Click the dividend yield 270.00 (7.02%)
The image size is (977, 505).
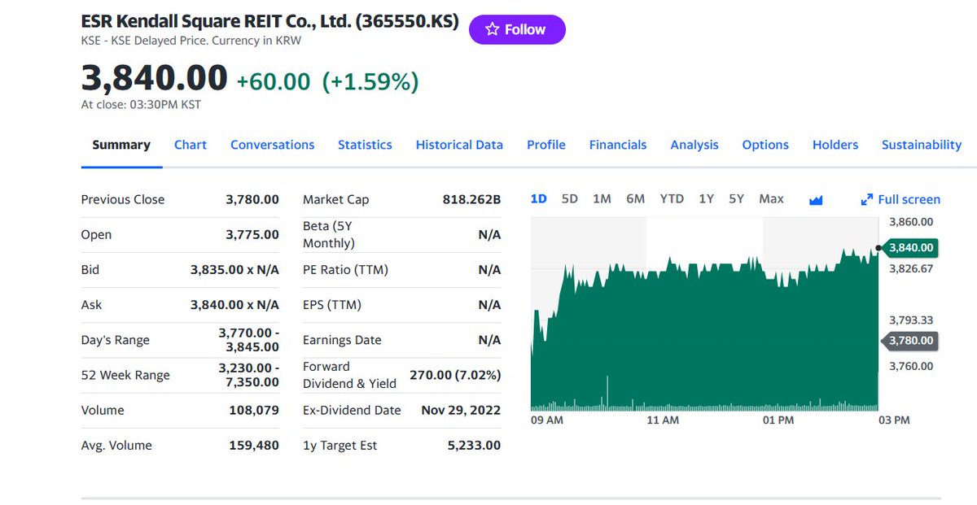(455, 375)
